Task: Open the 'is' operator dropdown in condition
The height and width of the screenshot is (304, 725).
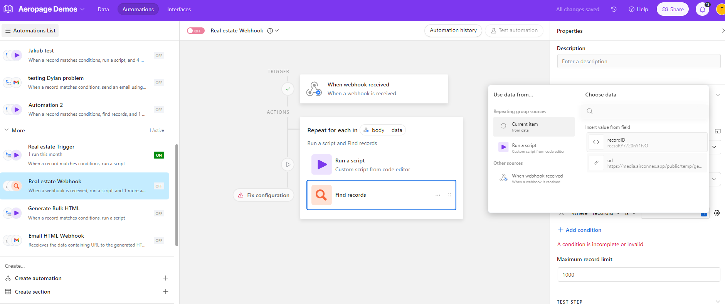Action: coord(630,213)
